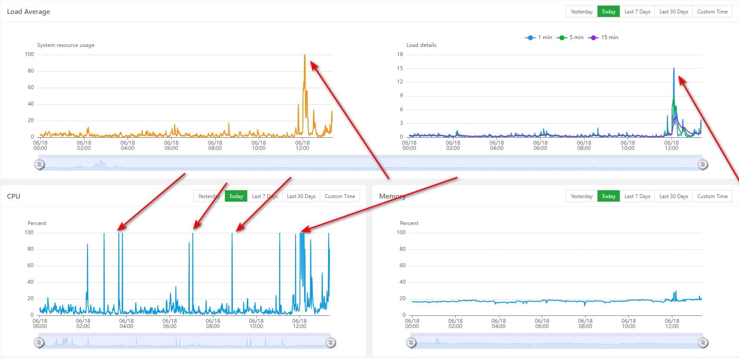Click the CPU range slider's right handle
This screenshot has width=739, height=358.
pyautogui.click(x=330, y=342)
